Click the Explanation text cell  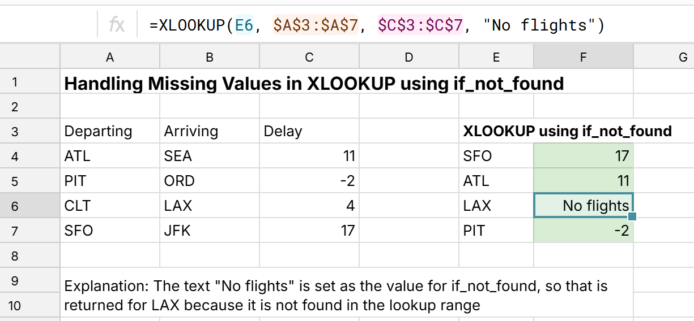[x=336, y=286]
